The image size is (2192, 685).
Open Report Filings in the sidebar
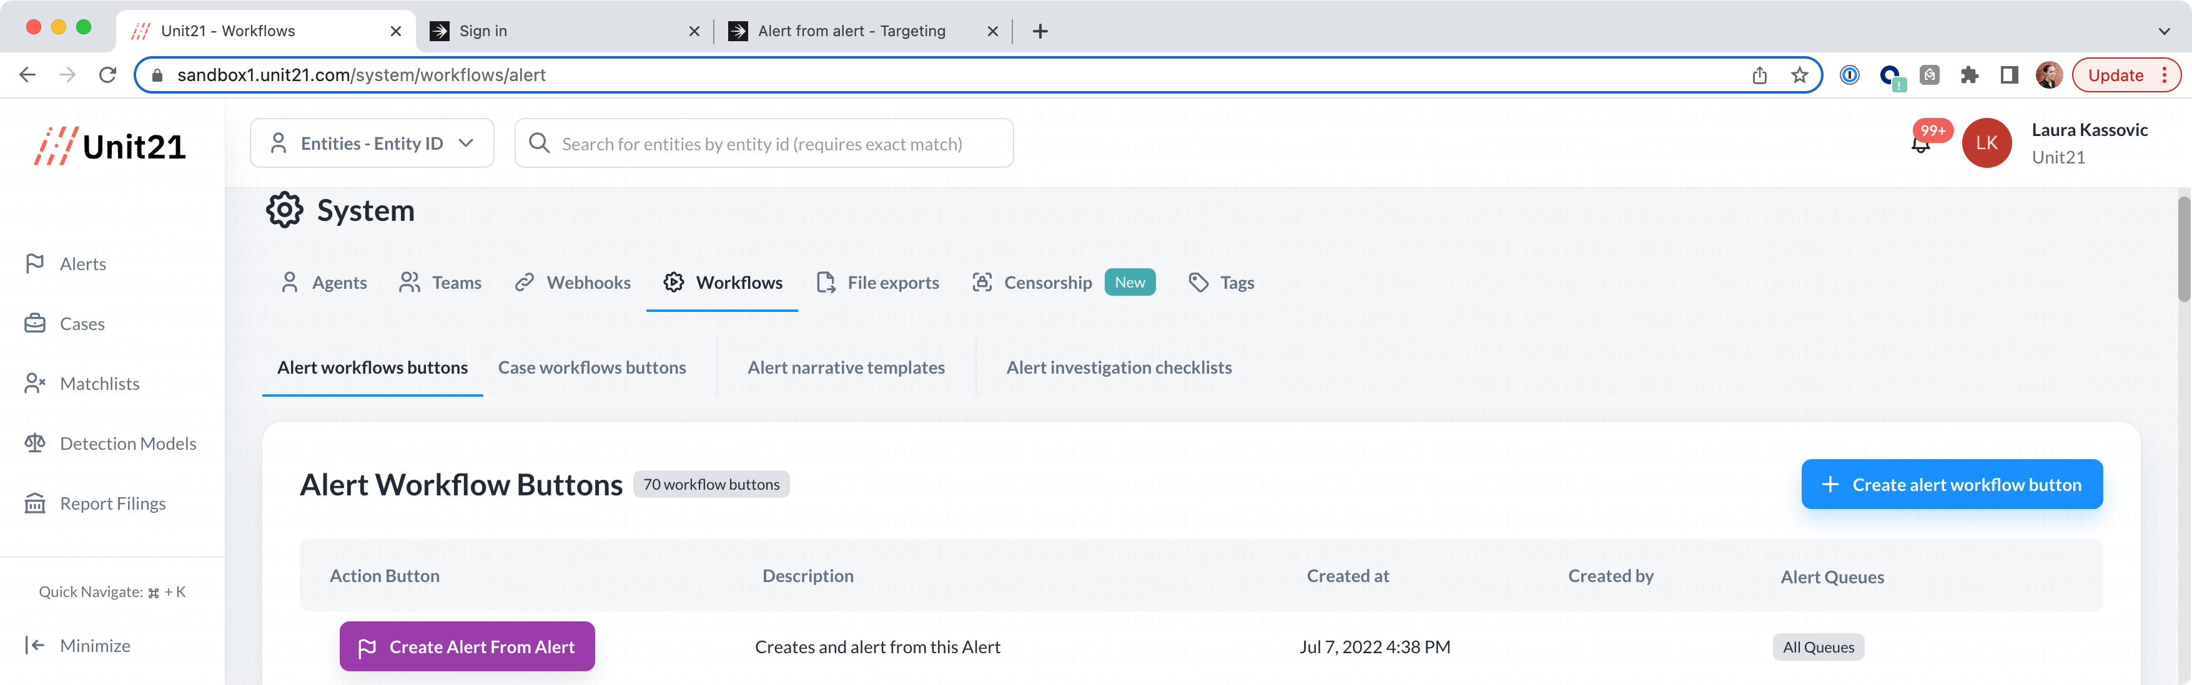(112, 504)
